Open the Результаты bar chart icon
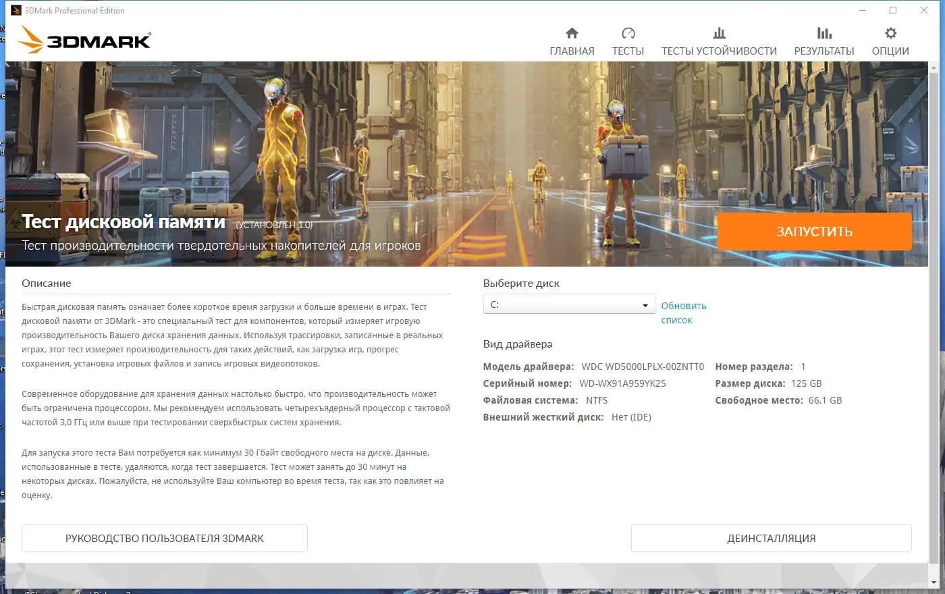This screenshot has width=945, height=594. tap(824, 33)
